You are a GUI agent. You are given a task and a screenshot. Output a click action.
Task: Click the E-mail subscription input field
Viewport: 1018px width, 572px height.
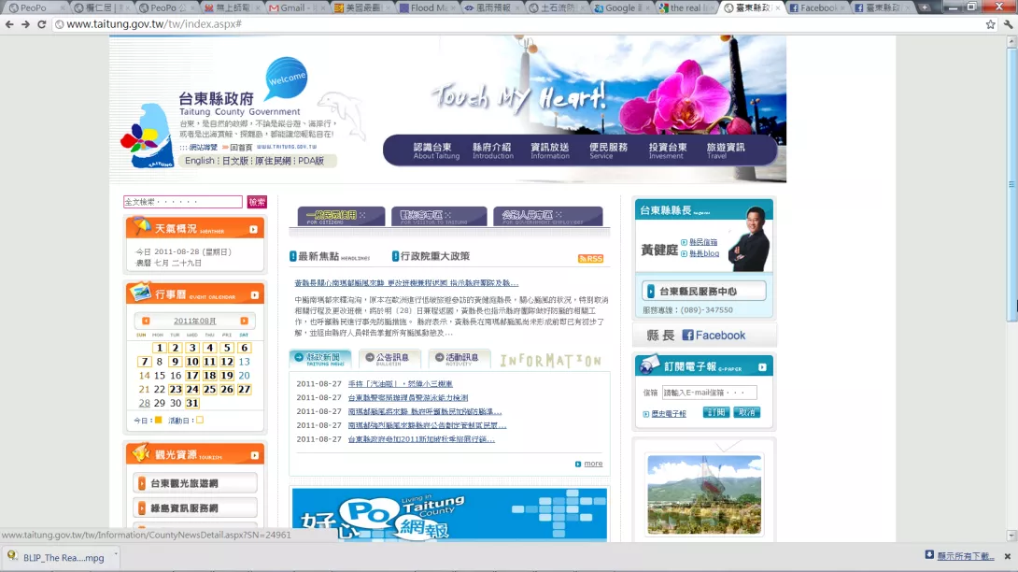(x=709, y=393)
